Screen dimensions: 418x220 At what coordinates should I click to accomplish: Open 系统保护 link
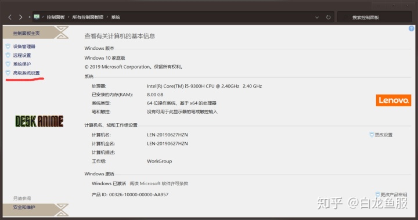[22, 64]
